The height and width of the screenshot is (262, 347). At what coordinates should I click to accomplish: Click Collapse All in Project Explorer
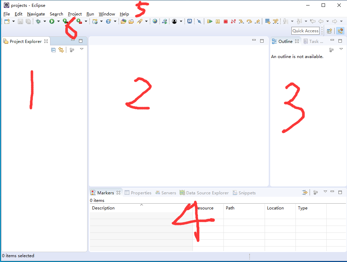tap(53, 50)
